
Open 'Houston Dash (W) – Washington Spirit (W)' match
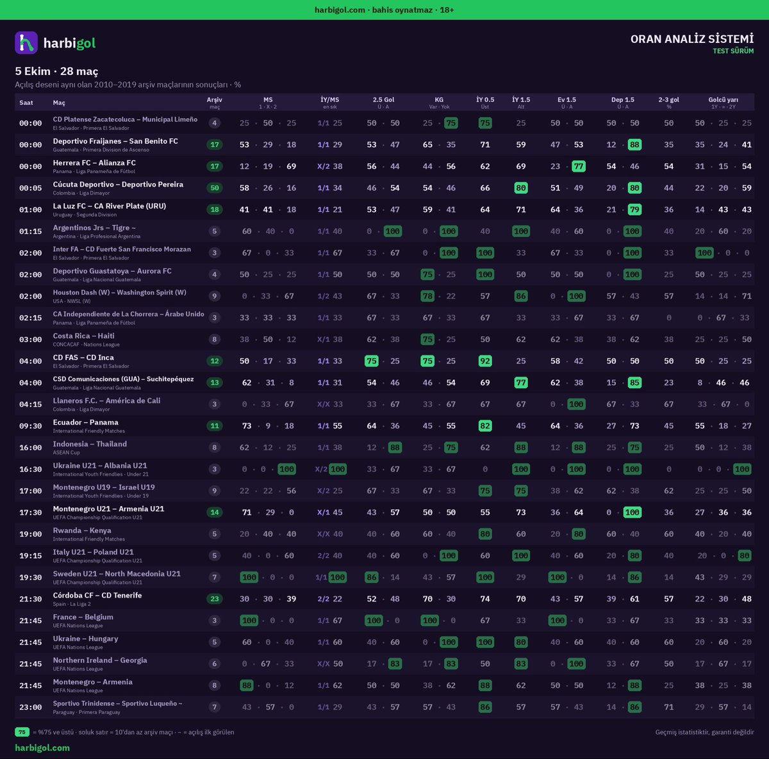click(120, 293)
